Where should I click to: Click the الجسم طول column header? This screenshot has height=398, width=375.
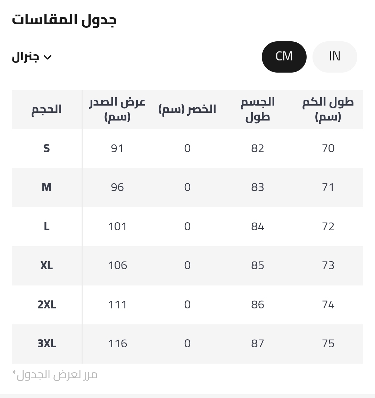click(x=258, y=109)
